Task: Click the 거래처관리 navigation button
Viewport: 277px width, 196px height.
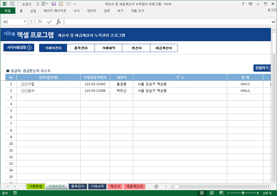Action: 53,48
